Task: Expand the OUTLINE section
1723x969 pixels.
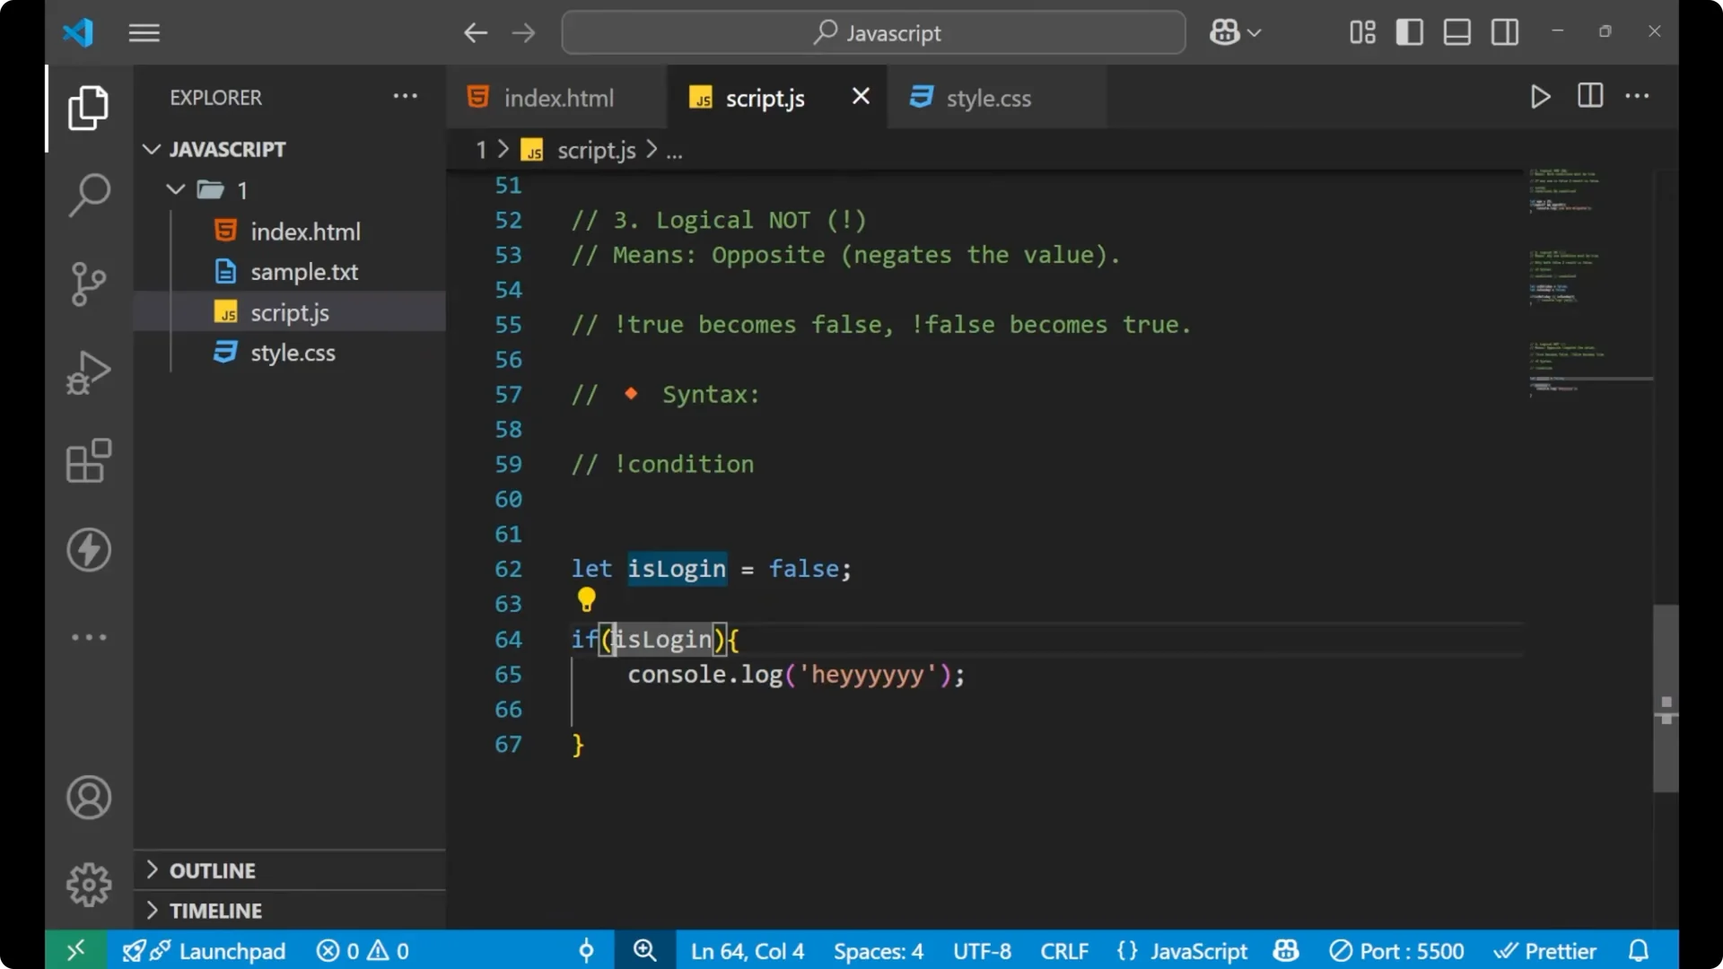Action: tap(213, 869)
